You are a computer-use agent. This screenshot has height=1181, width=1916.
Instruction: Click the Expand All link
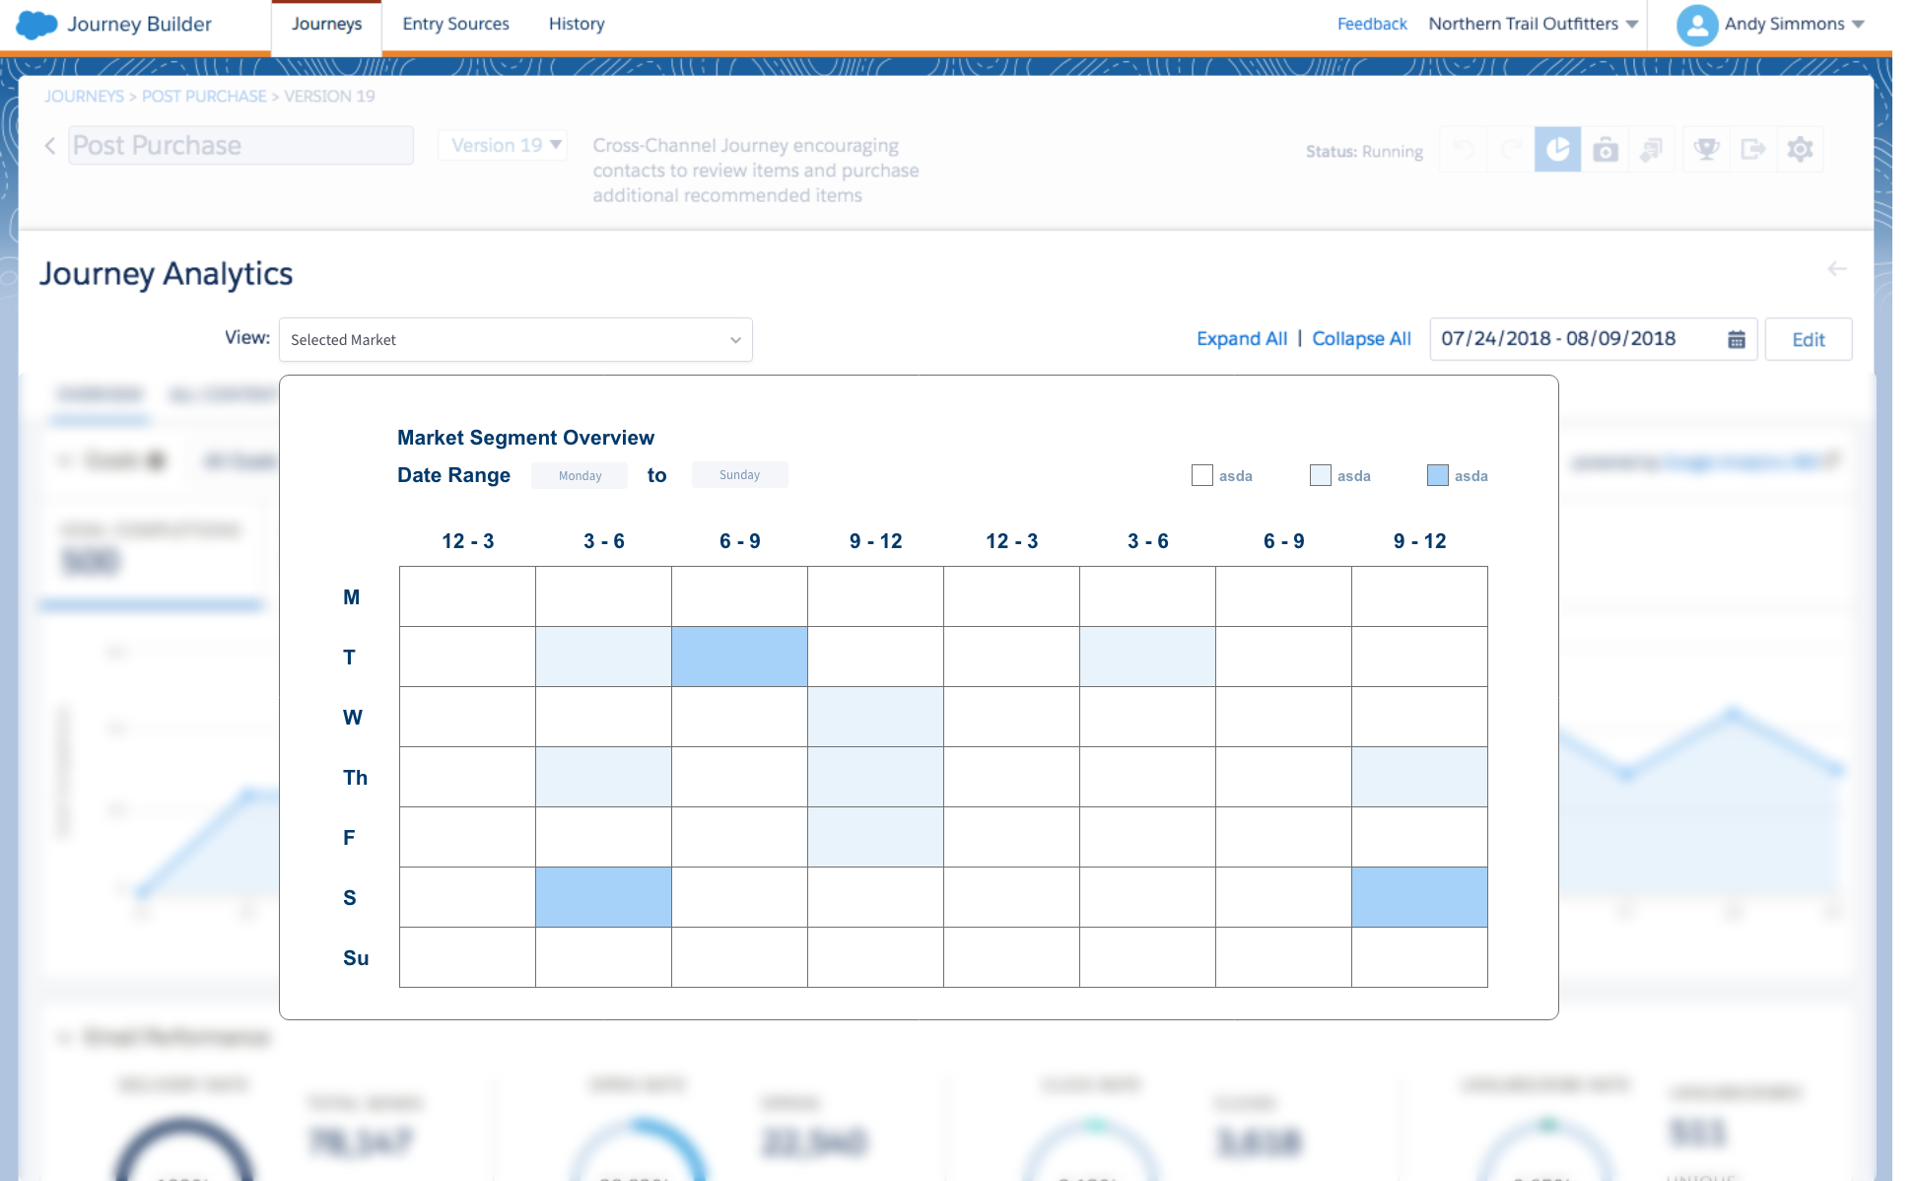1241,338
